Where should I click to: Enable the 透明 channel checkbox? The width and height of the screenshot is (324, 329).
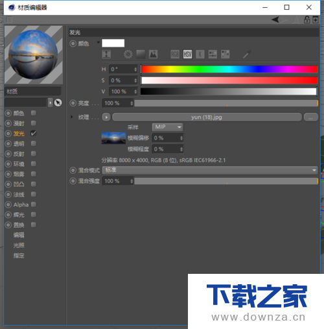pos(34,143)
